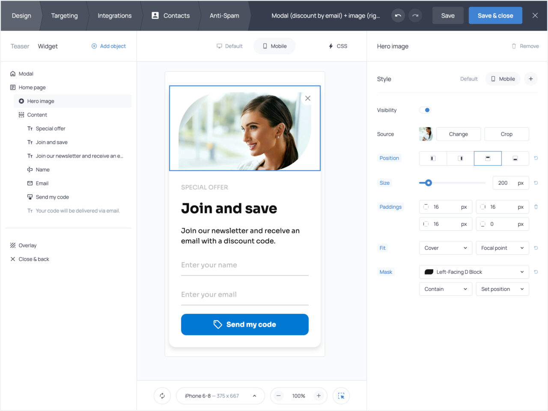Image resolution: width=548 pixels, height=411 pixels.
Task: Delete paddings using the trash icon
Action: coord(536,207)
